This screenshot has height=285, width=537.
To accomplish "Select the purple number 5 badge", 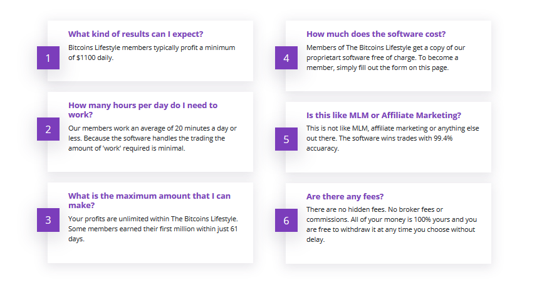I will tap(286, 139).
